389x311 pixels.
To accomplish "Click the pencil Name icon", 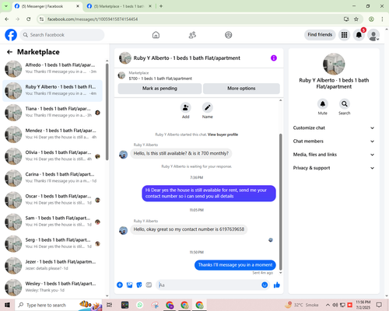I will pyautogui.click(x=208, y=107).
